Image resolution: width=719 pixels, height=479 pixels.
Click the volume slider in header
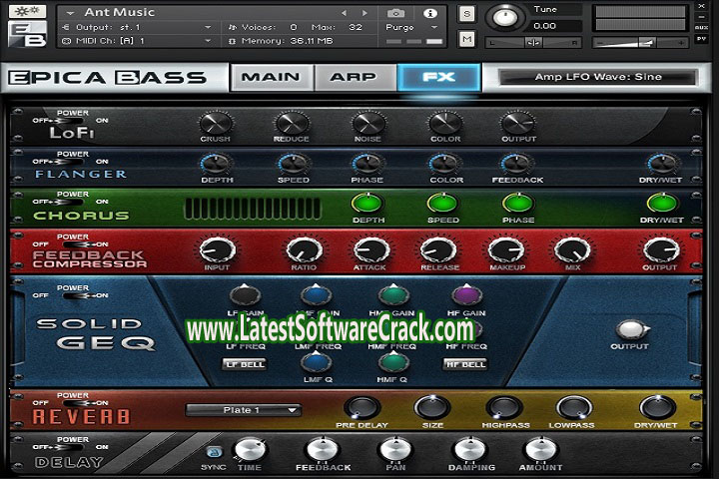pyautogui.click(x=640, y=43)
